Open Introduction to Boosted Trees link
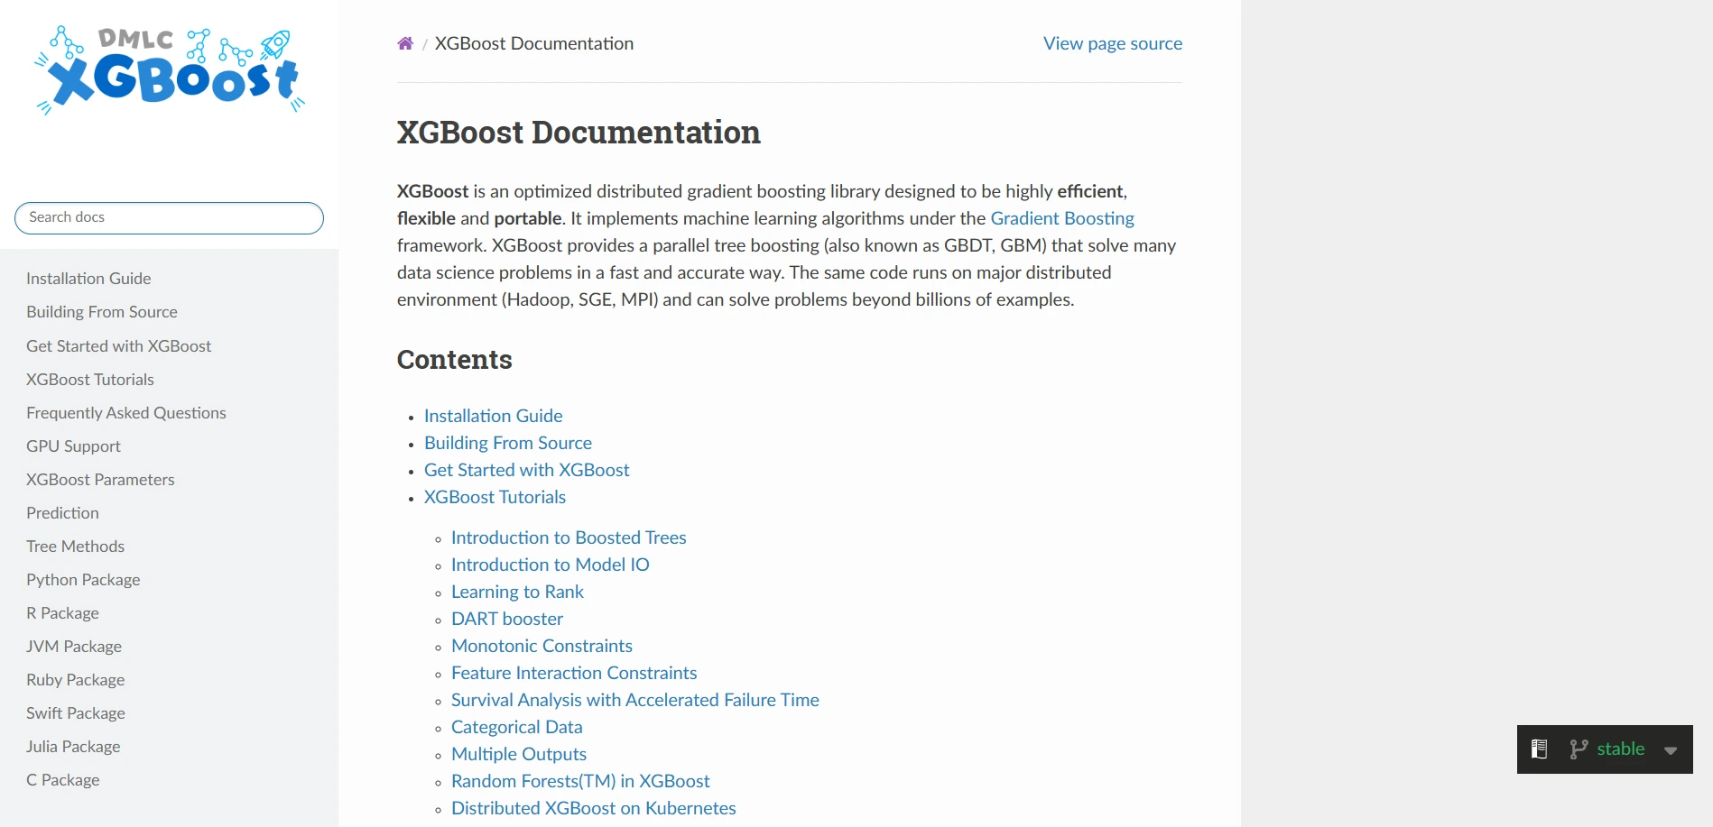Image resolution: width=1713 pixels, height=827 pixels. coord(569,538)
